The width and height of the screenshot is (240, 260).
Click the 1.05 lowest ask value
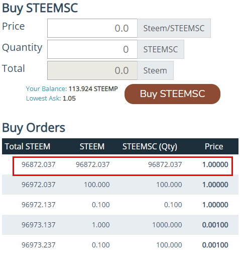[69, 99]
